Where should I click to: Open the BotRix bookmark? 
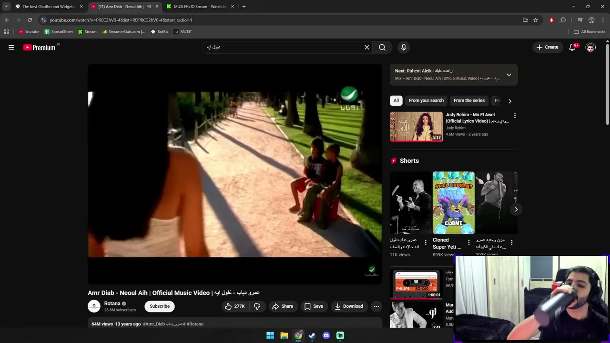point(160,32)
